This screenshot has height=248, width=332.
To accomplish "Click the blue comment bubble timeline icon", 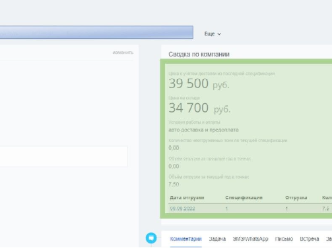I will (151, 238).
